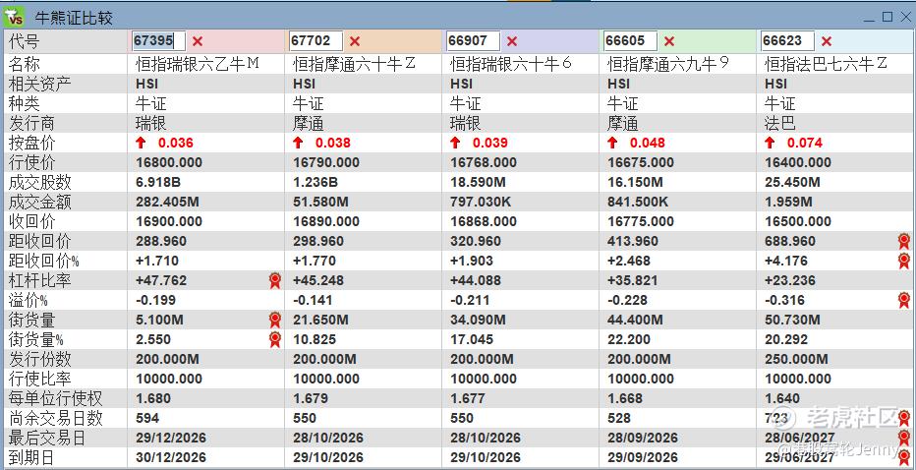
Task: Click the 尚余交易日数 row label
Action: point(55,418)
